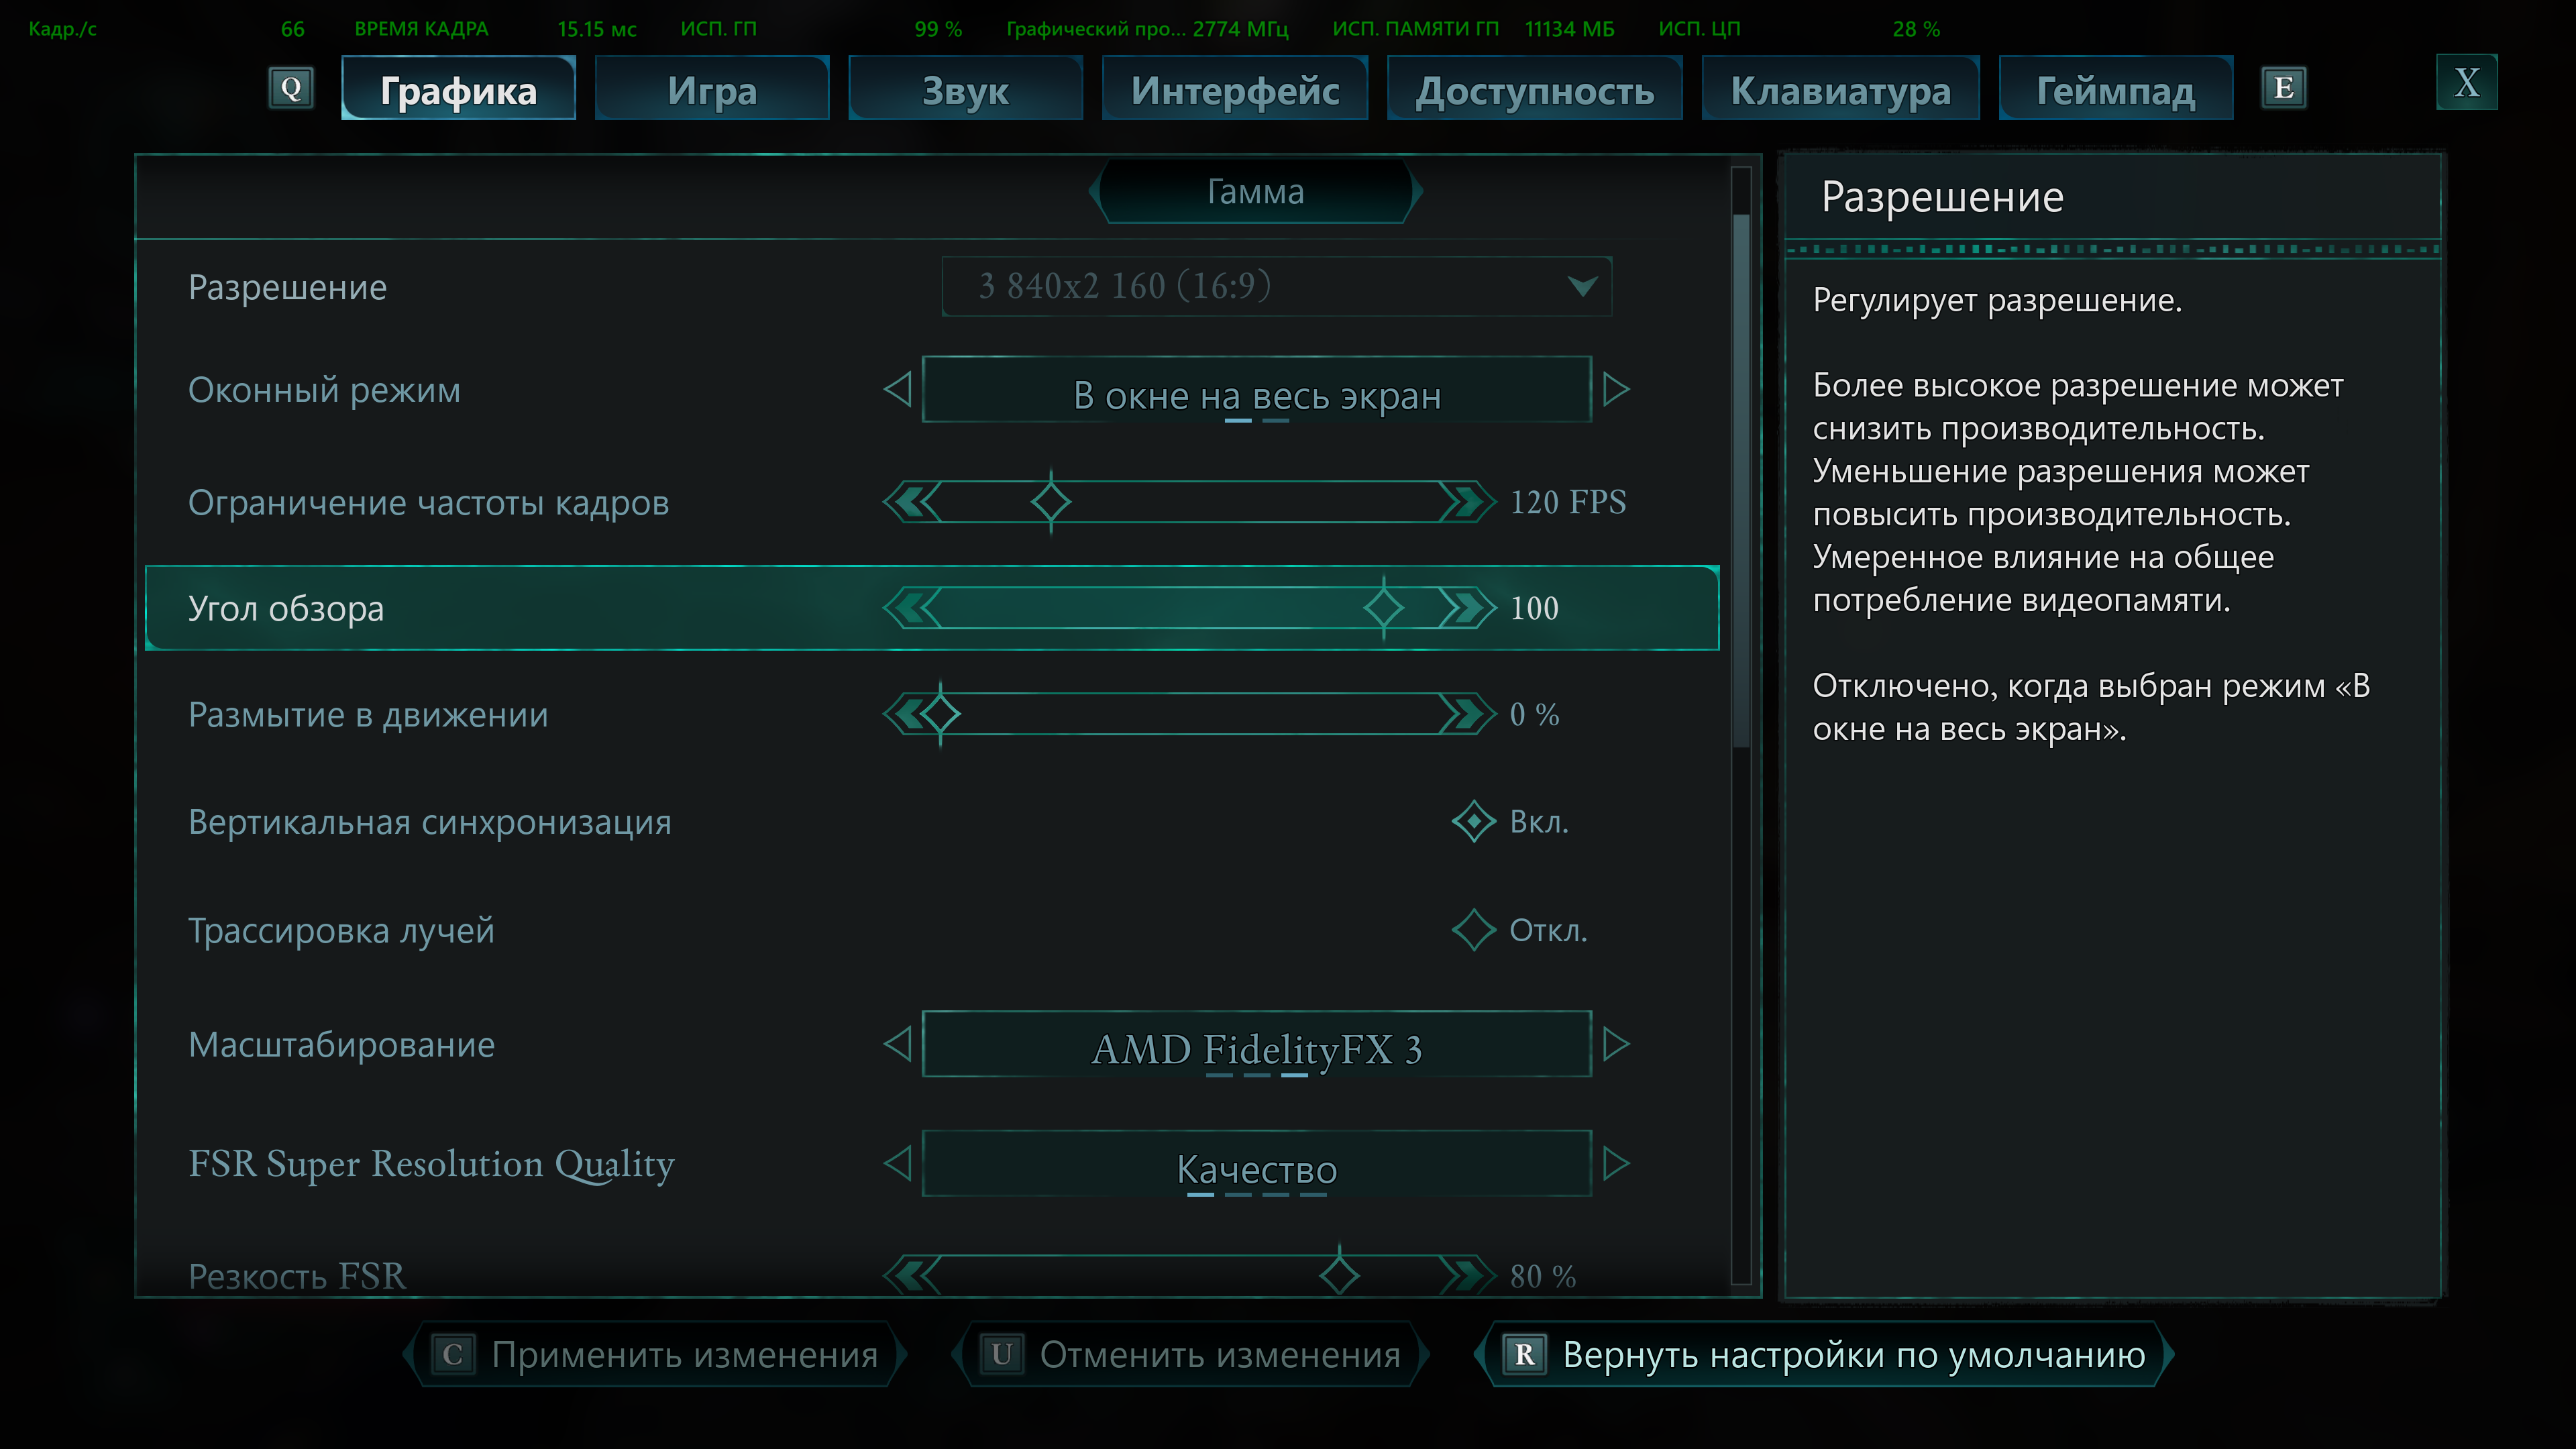Decrease frame rate limit with left arrows
Screen dimensions: 2576x1449
point(912,502)
